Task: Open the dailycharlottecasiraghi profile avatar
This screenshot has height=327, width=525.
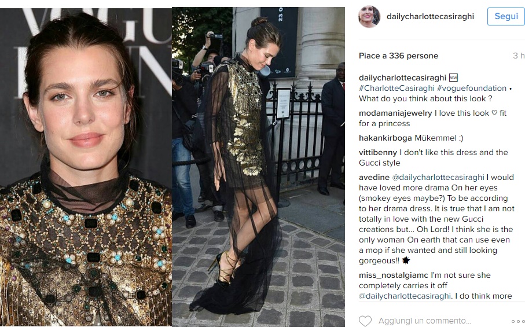Action: tap(369, 16)
